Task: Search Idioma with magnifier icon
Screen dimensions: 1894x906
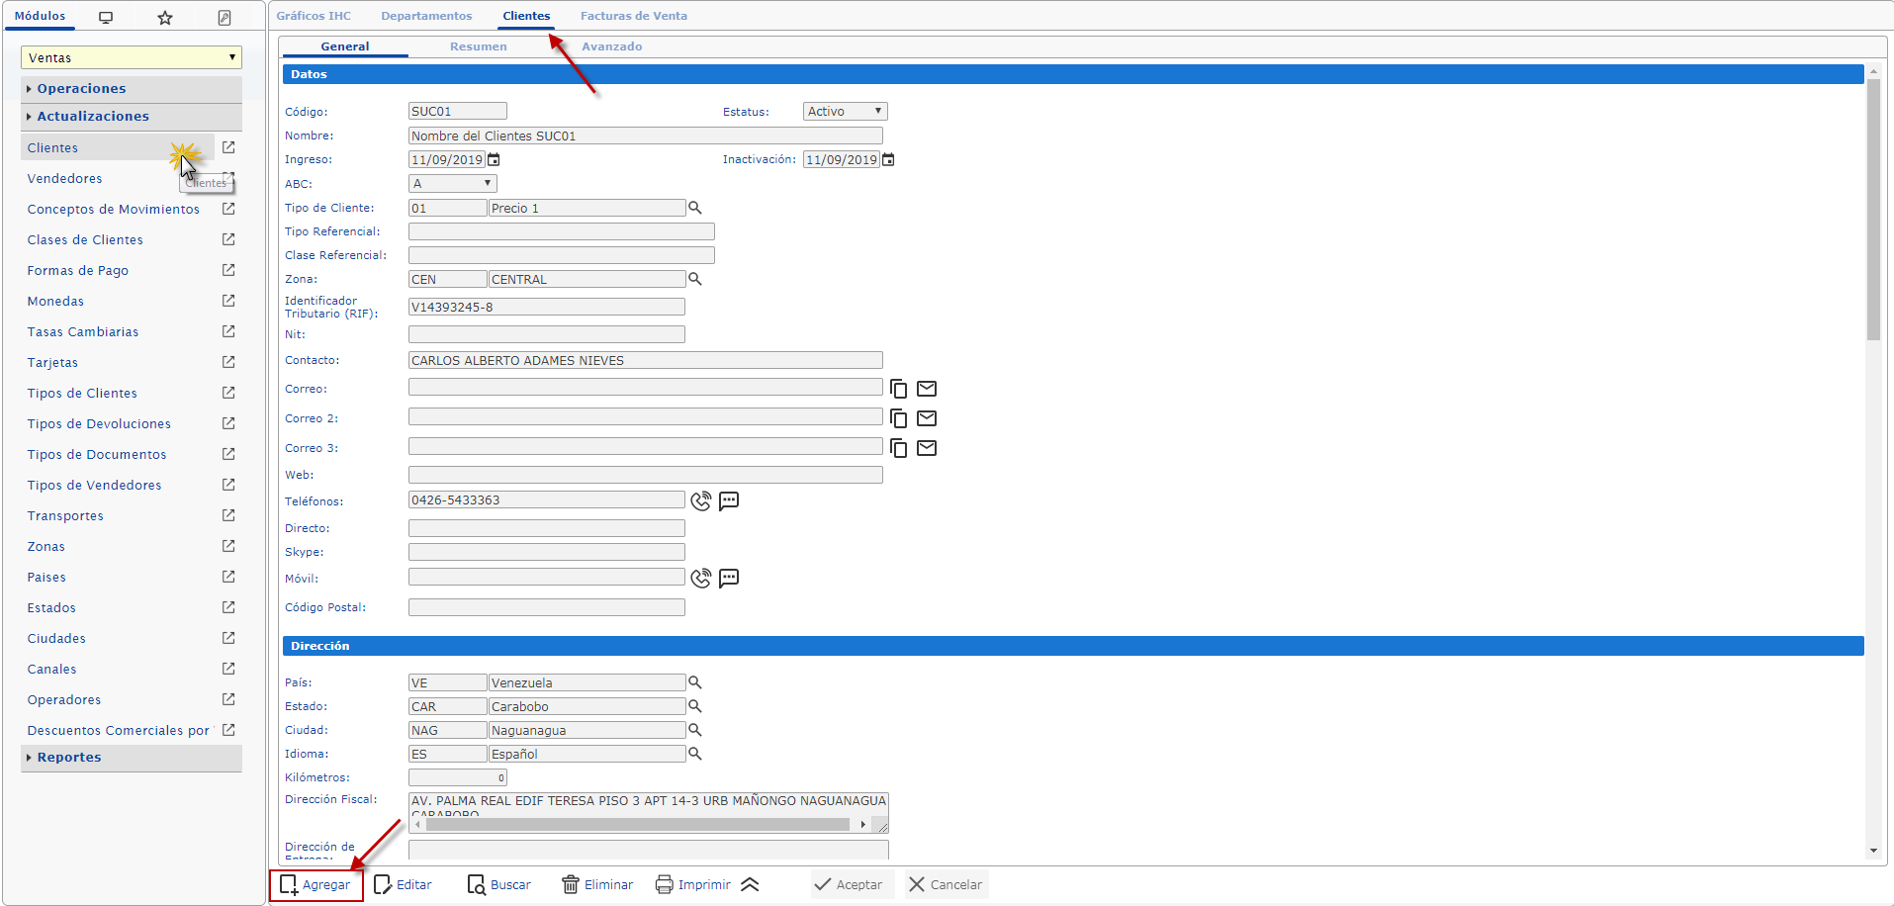Action: click(695, 754)
